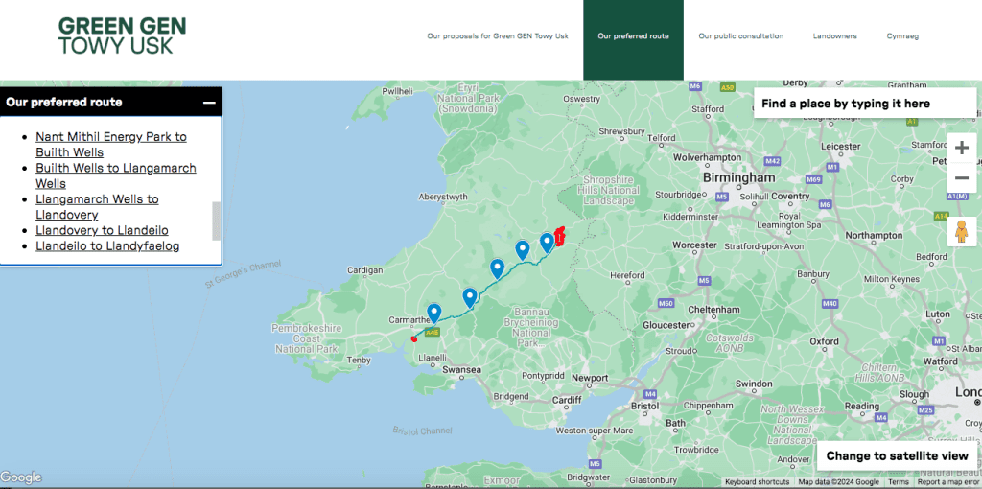Collapse the Our preferred route panel
The width and height of the screenshot is (982, 489).
209,102
